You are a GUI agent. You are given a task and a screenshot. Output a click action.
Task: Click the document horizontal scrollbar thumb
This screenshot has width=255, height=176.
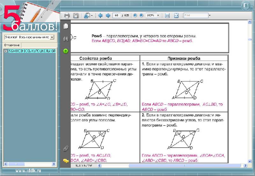185,165
